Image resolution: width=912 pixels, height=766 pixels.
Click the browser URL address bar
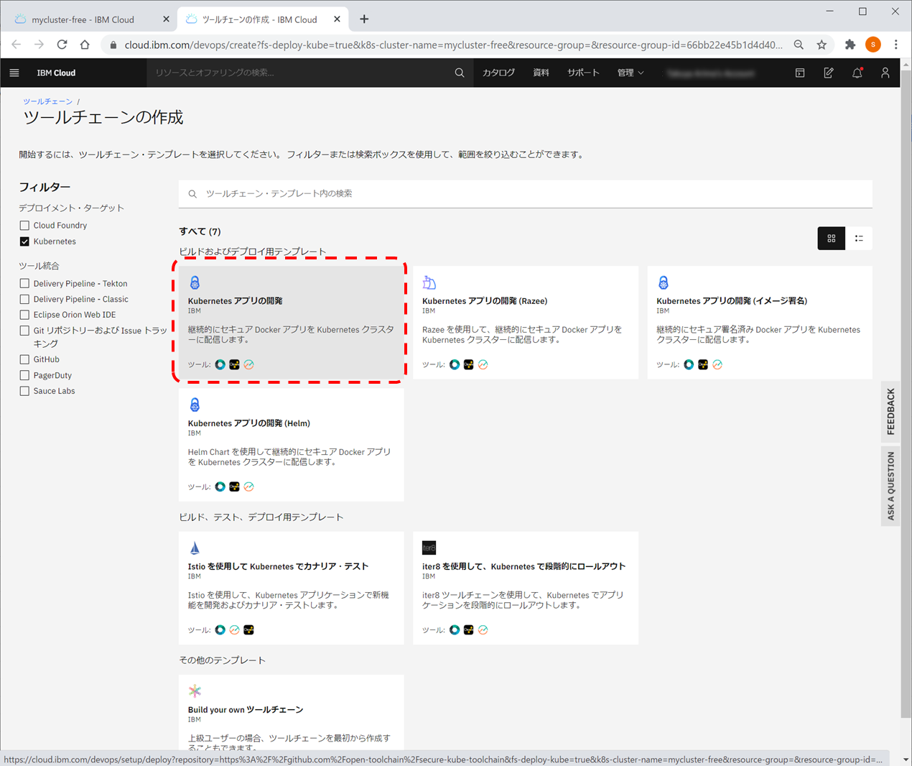[452, 45]
